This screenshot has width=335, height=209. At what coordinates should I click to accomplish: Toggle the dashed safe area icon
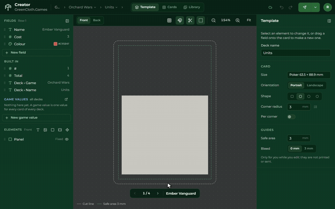point(201,20)
